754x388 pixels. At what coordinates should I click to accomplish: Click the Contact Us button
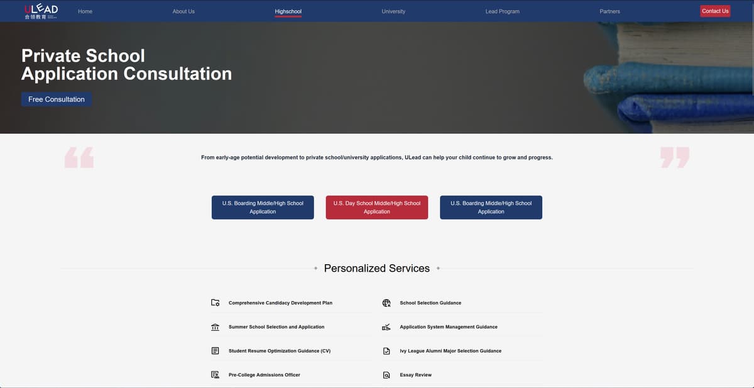click(715, 10)
